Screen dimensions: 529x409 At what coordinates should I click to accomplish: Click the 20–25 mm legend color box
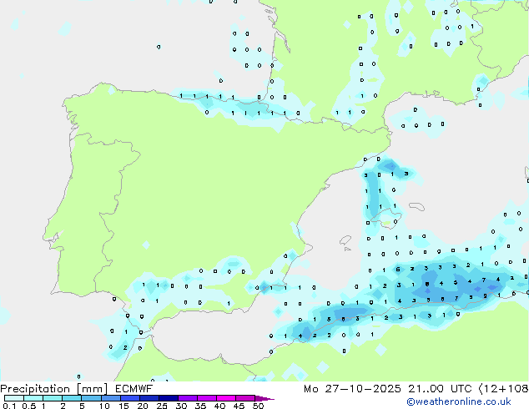point(149,398)
